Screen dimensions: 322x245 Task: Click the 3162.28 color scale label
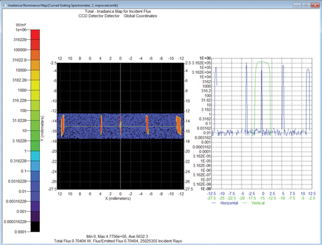coord(19,80)
